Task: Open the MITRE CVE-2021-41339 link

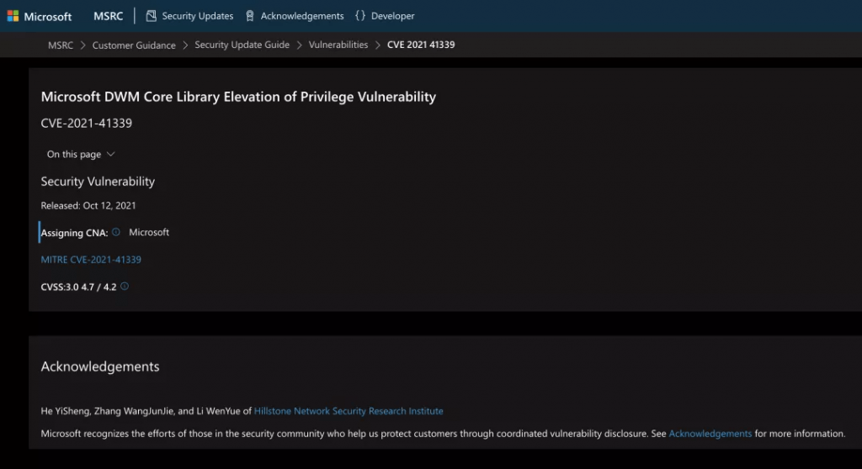Action: (91, 259)
